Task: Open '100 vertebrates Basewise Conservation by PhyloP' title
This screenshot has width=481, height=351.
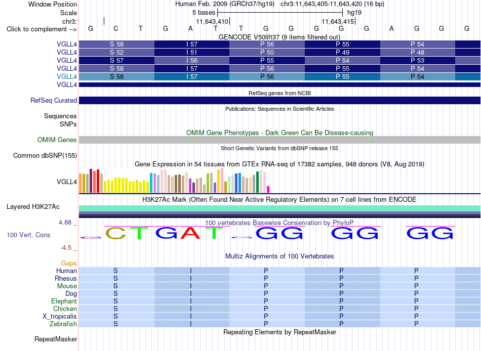Action: tap(279, 223)
